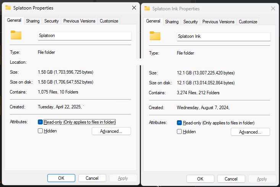Screen dimensions: 280x187
Task: Open Previous Versions tab in Splatoon Properties
Action: click(x=79, y=21)
